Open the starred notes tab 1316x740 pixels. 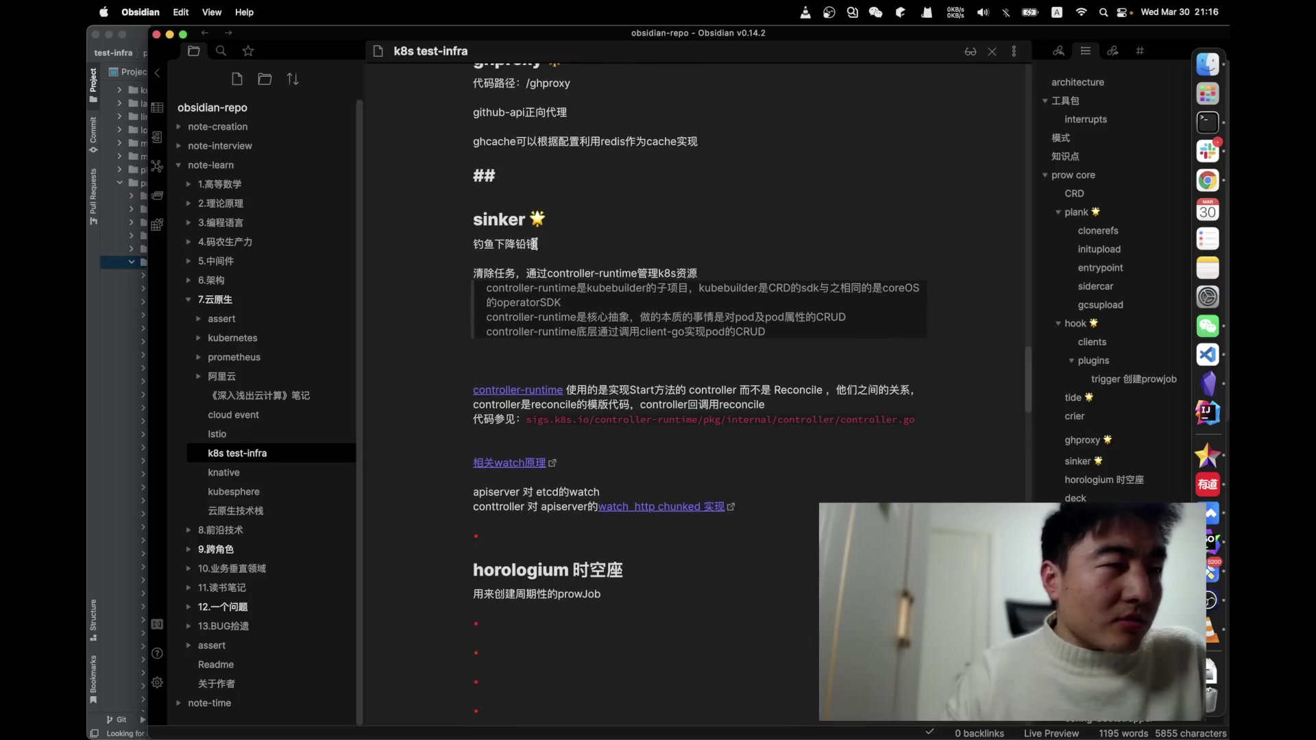coord(248,51)
